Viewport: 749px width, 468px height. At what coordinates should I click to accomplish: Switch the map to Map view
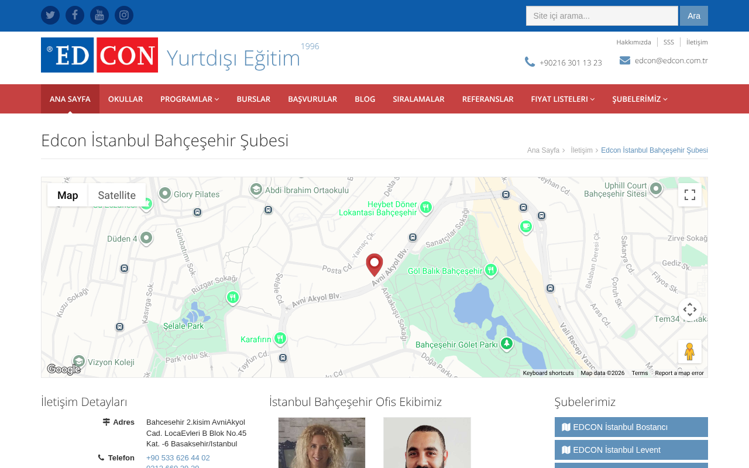coord(68,195)
